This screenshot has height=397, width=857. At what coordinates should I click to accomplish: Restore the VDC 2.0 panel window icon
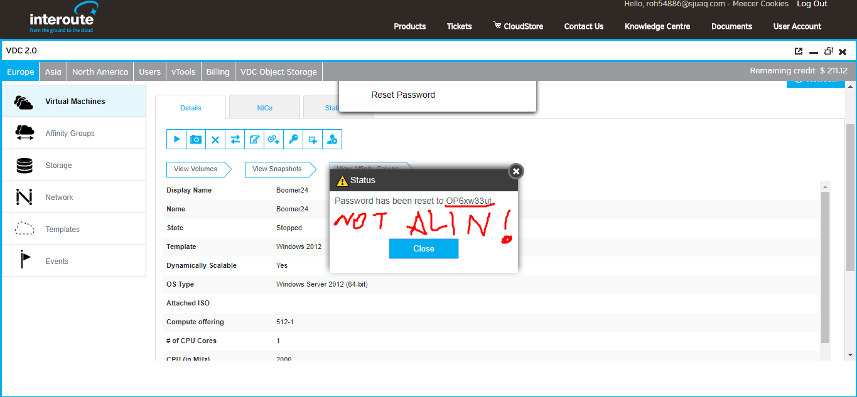[x=828, y=51]
